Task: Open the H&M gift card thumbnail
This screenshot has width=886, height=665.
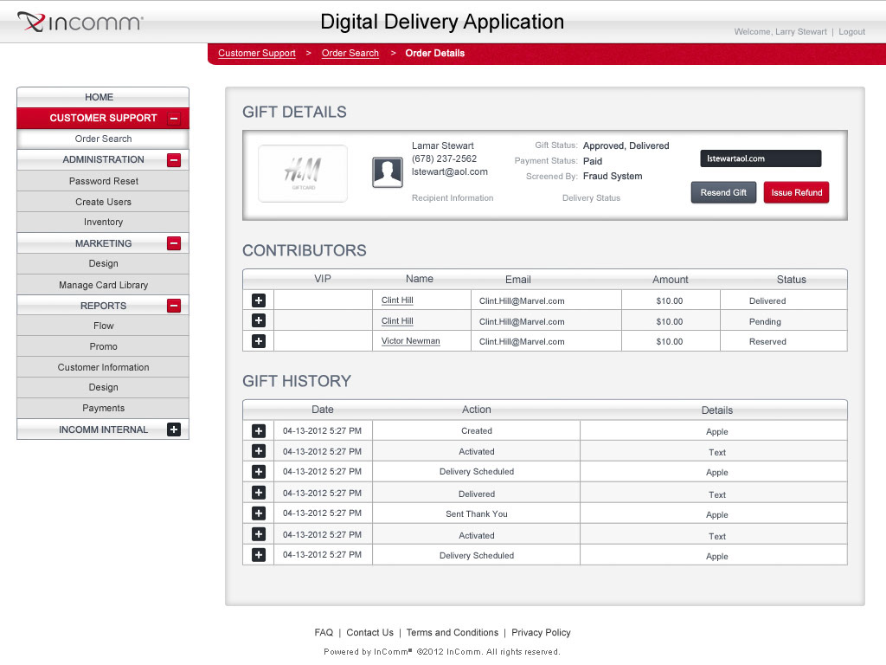Action: coord(303,173)
